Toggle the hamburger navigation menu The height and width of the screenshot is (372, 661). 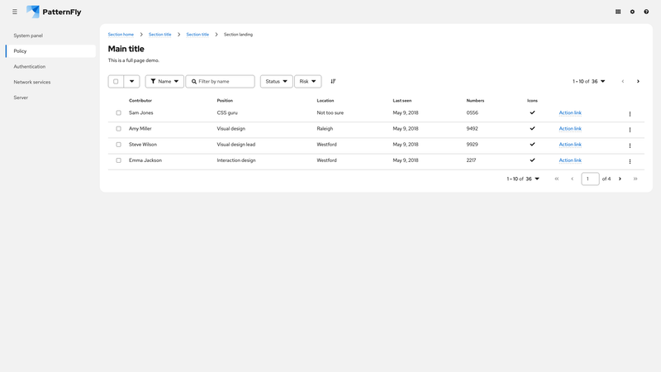15,12
